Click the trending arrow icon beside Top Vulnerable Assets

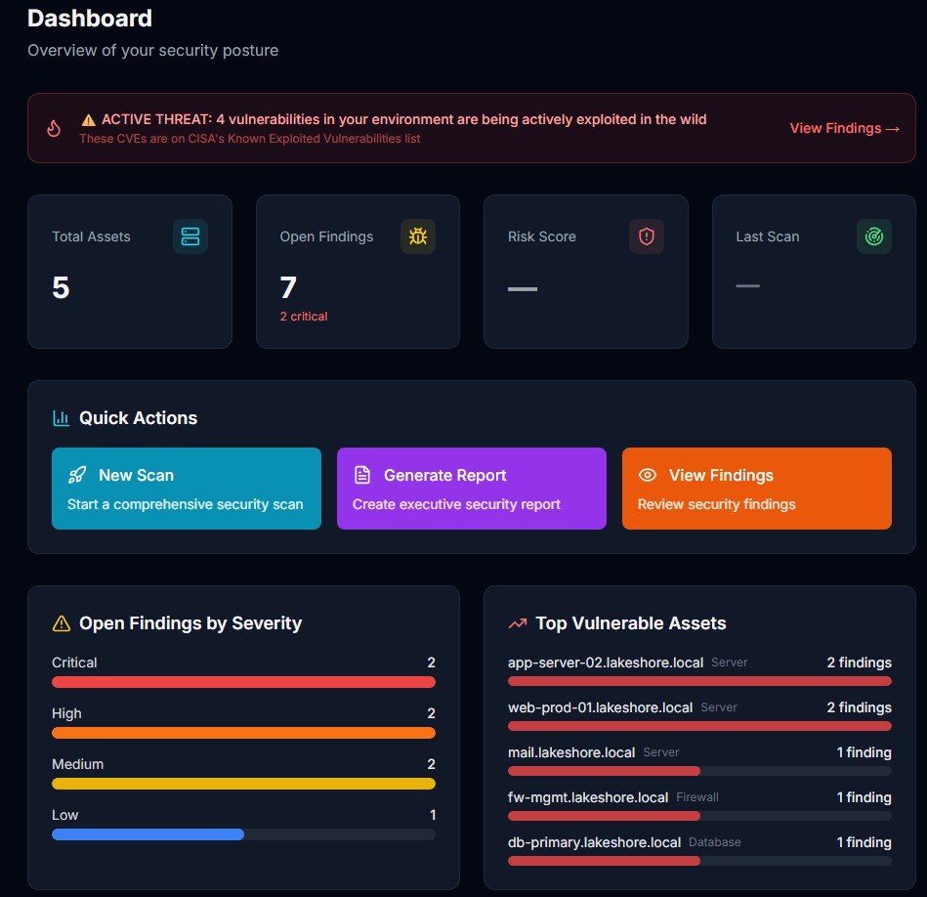tap(518, 623)
